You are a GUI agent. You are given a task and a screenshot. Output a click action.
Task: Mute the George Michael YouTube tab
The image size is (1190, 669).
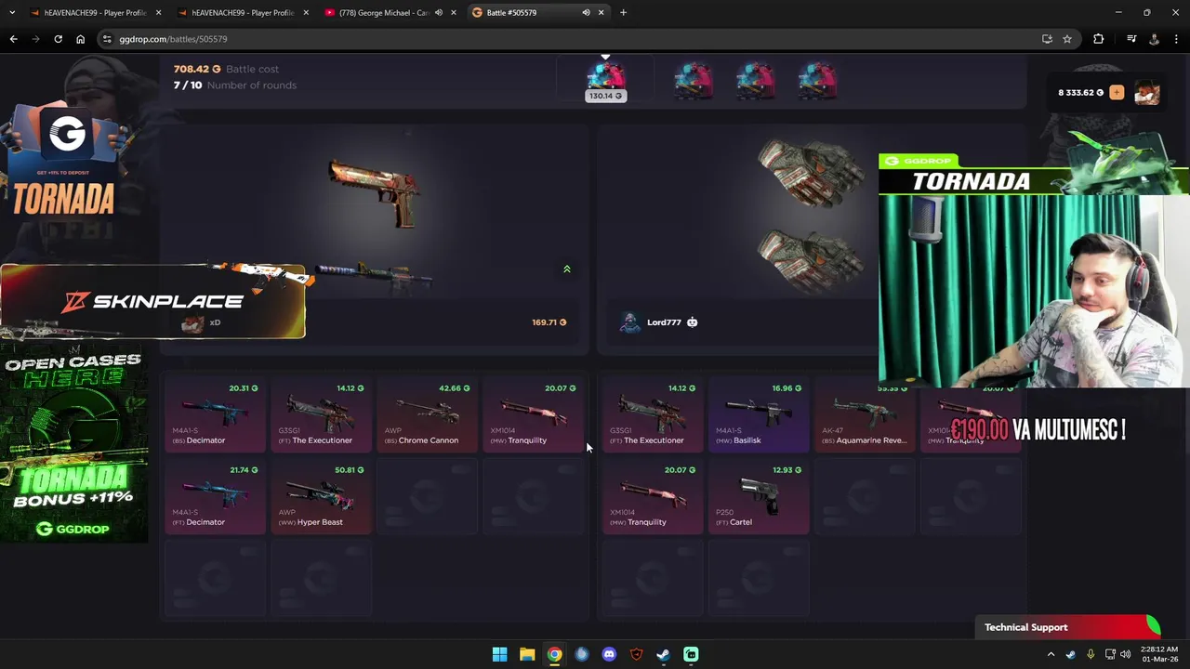pos(439,13)
